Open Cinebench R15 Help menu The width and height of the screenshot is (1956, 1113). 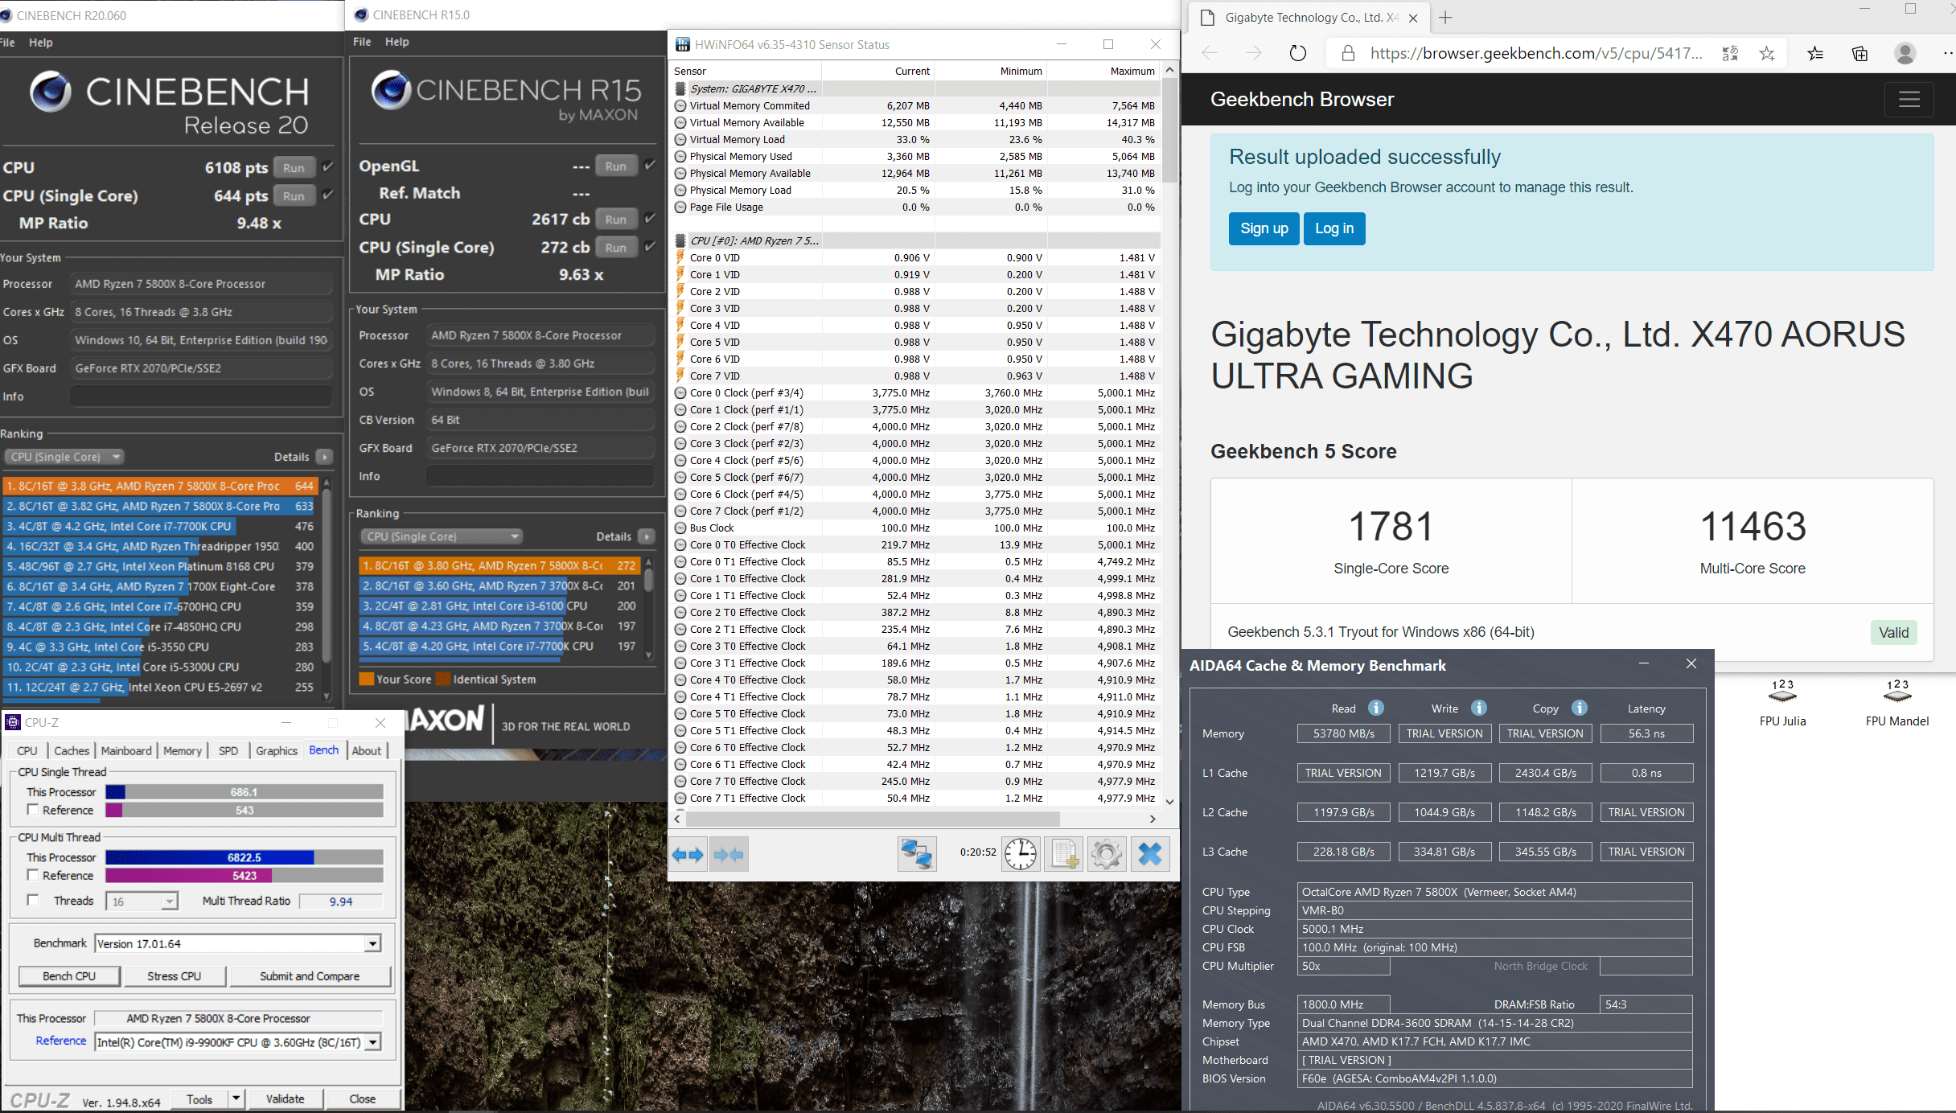tap(397, 42)
